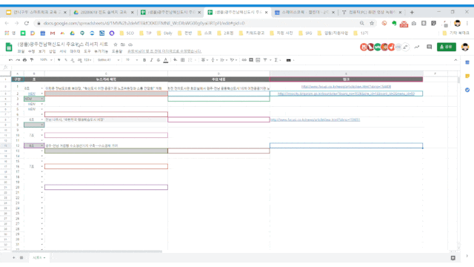Click the merge cells icon

(190, 60)
